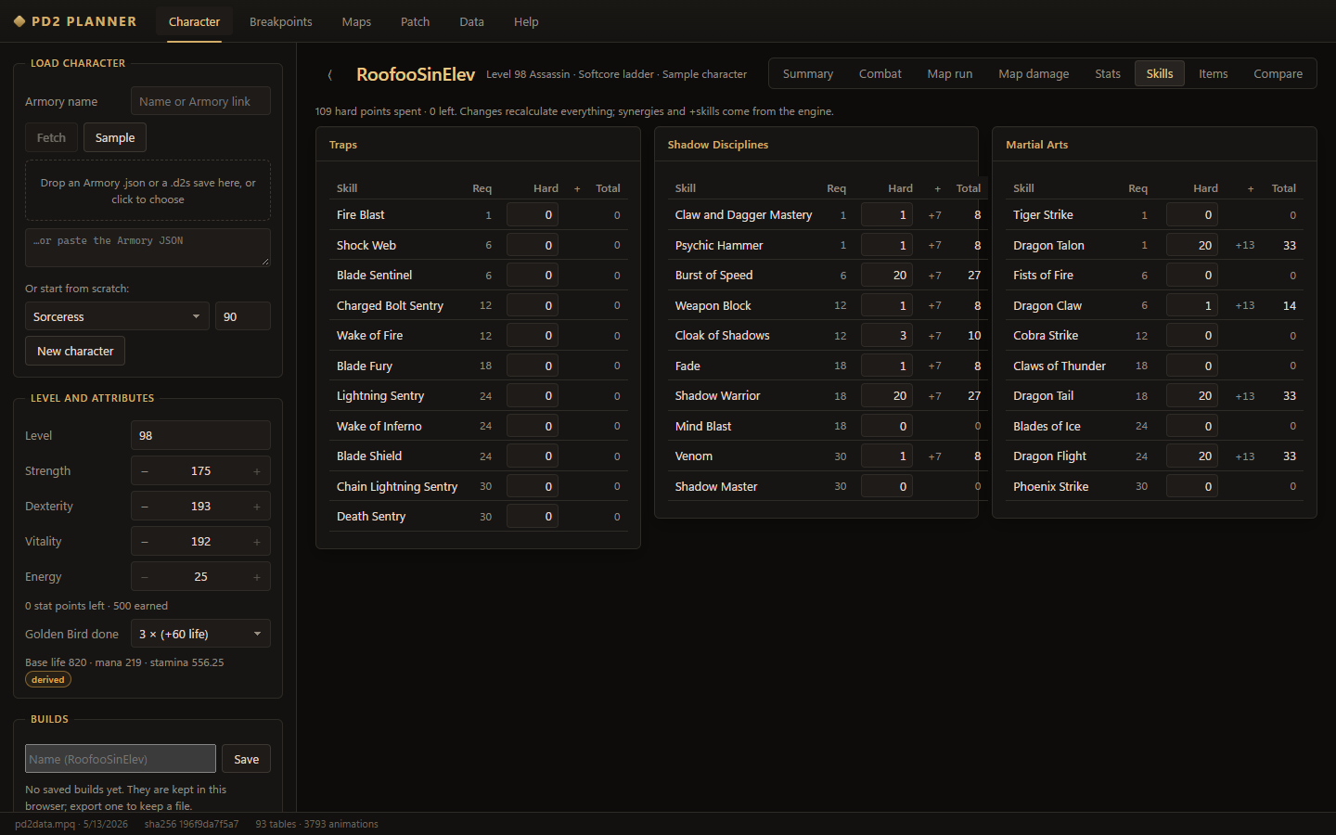This screenshot has height=835, width=1336.
Task: Load the Sample character
Action: coord(115,137)
